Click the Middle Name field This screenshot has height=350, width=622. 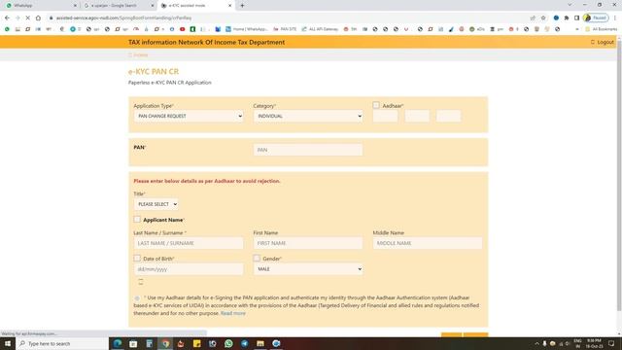[428, 243]
